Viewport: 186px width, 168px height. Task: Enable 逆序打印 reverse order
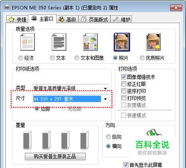tap(124, 91)
